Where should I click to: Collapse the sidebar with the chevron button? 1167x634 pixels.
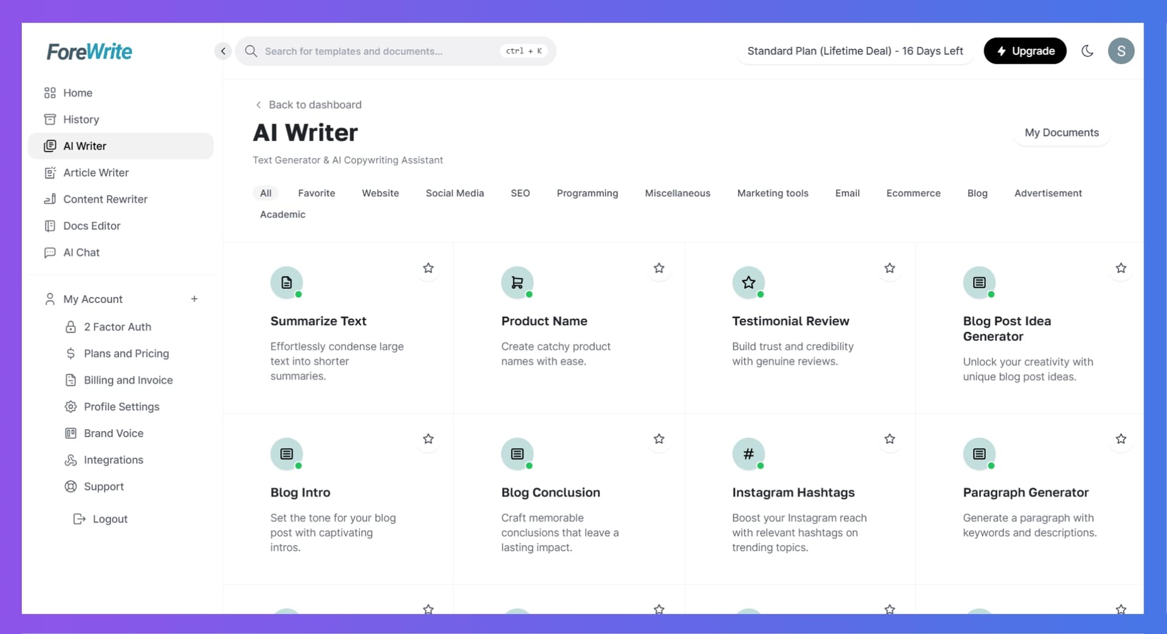(223, 51)
